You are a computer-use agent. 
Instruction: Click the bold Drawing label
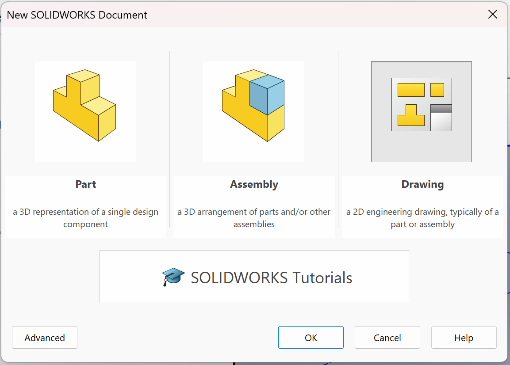click(x=422, y=184)
